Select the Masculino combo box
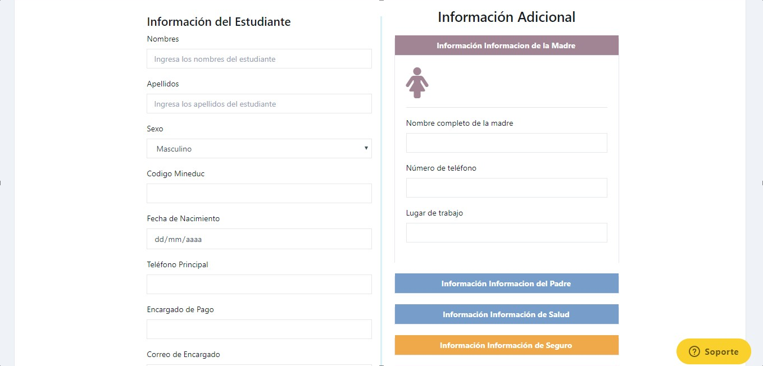Viewport: 763px width, 366px height. click(x=259, y=149)
